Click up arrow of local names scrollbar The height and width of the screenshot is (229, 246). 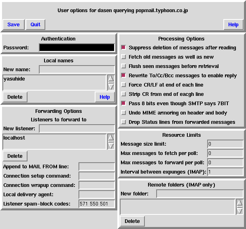coord(111,78)
